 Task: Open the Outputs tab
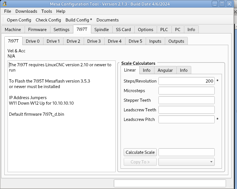pyautogui.click(x=176, y=41)
